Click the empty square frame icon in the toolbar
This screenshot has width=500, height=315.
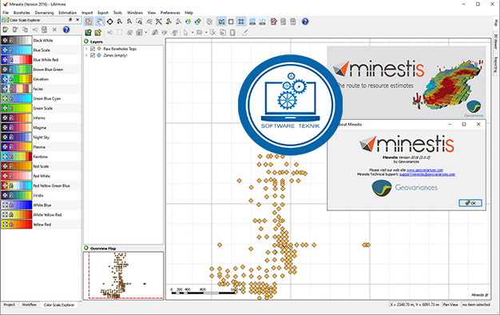pyautogui.click(x=231, y=22)
